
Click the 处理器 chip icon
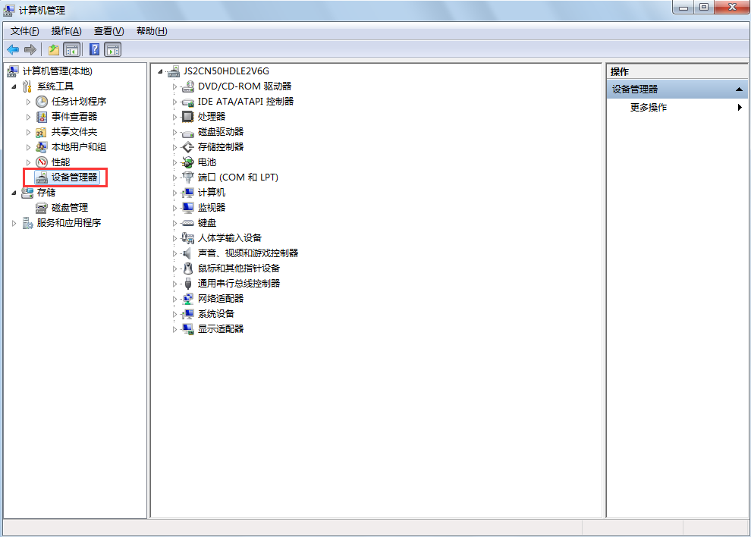188,117
